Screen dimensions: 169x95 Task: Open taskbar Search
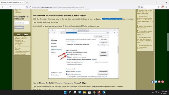click(x=70, y=92)
